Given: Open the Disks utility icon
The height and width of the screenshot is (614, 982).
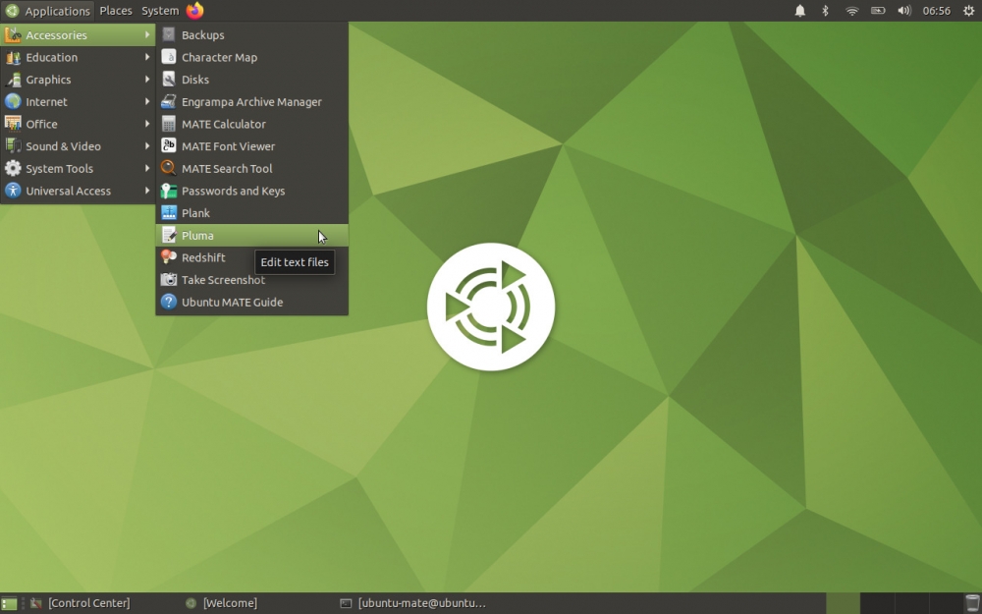Looking at the screenshot, I should pos(169,80).
